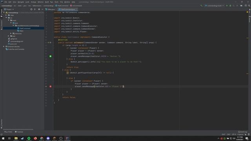Open the Help menu
The height and width of the screenshot is (141, 251).
point(73,2)
